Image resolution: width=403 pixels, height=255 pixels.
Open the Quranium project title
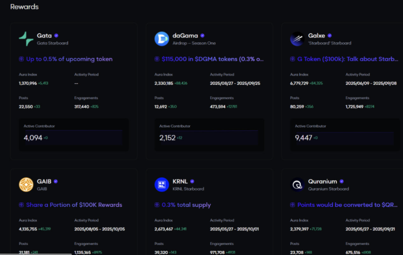pyautogui.click(x=322, y=181)
